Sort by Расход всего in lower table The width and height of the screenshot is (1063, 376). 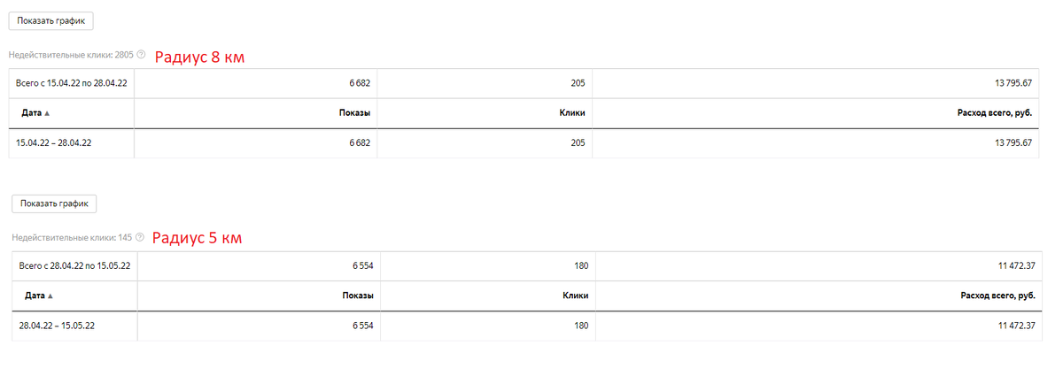coord(999,295)
